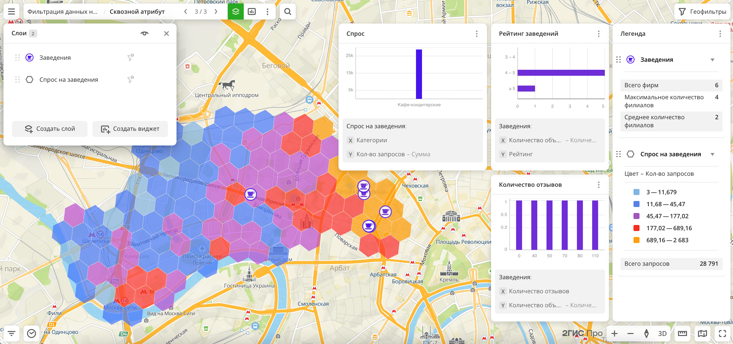Toggle visibility of all layers

tap(144, 33)
